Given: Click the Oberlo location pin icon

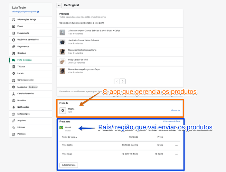Looking at the screenshot, I should (x=63, y=111).
